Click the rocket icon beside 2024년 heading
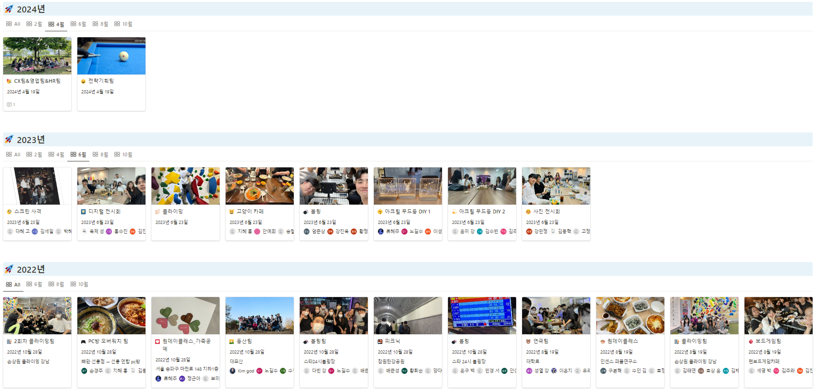The image size is (814, 389). pyautogui.click(x=9, y=9)
